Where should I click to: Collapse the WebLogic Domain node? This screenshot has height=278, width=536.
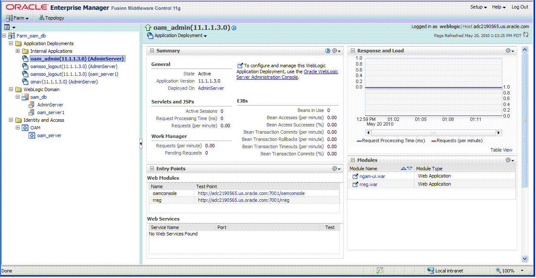click(11, 89)
